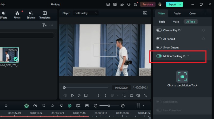
Task: Click the timeline zoom slider handle
Action: click(x=109, y=106)
